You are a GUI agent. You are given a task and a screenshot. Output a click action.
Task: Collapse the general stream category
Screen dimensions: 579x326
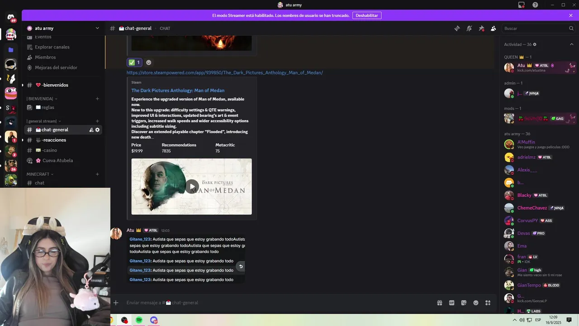click(43, 121)
